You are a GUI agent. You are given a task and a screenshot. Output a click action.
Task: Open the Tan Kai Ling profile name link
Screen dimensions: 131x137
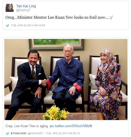(x=26, y=6)
